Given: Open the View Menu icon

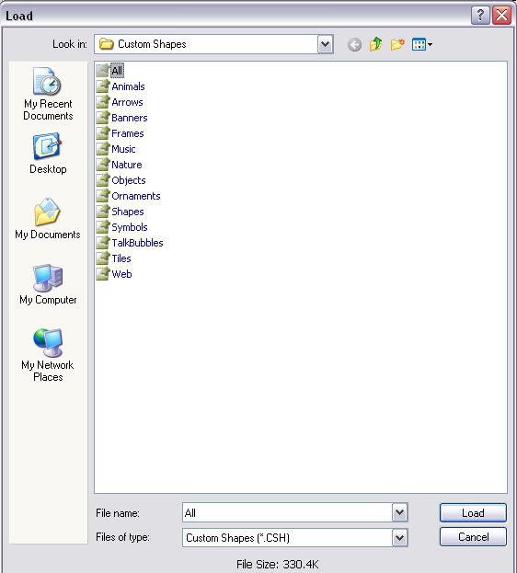Looking at the screenshot, I should tap(422, 44).
